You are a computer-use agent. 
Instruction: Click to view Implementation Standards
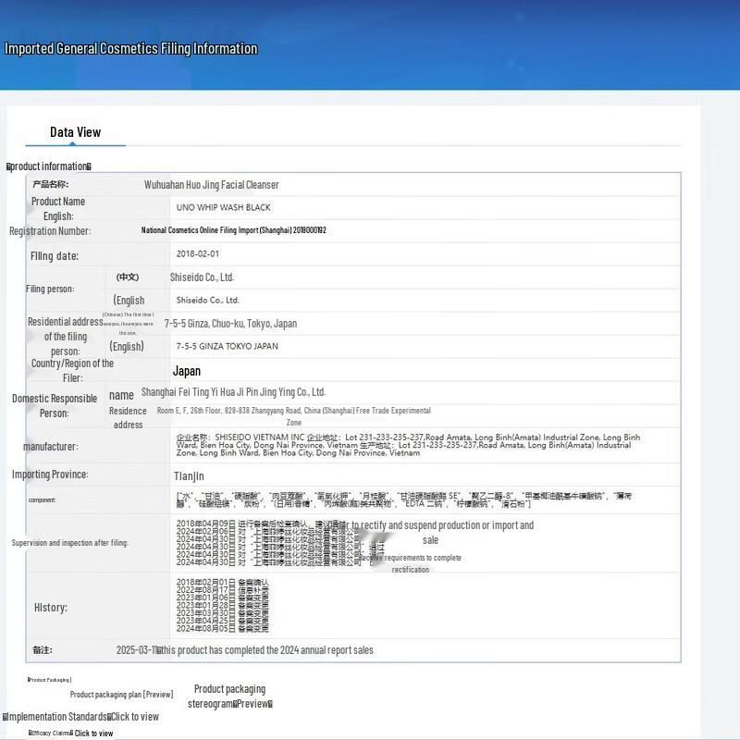(x=134, y=717)
